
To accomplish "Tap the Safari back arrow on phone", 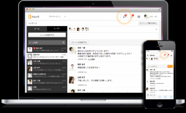I will tap(148, 97).
